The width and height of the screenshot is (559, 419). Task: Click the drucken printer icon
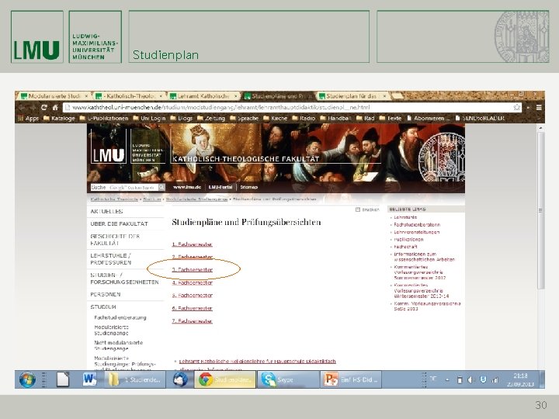pyautogui.click(x=358, y=209)
